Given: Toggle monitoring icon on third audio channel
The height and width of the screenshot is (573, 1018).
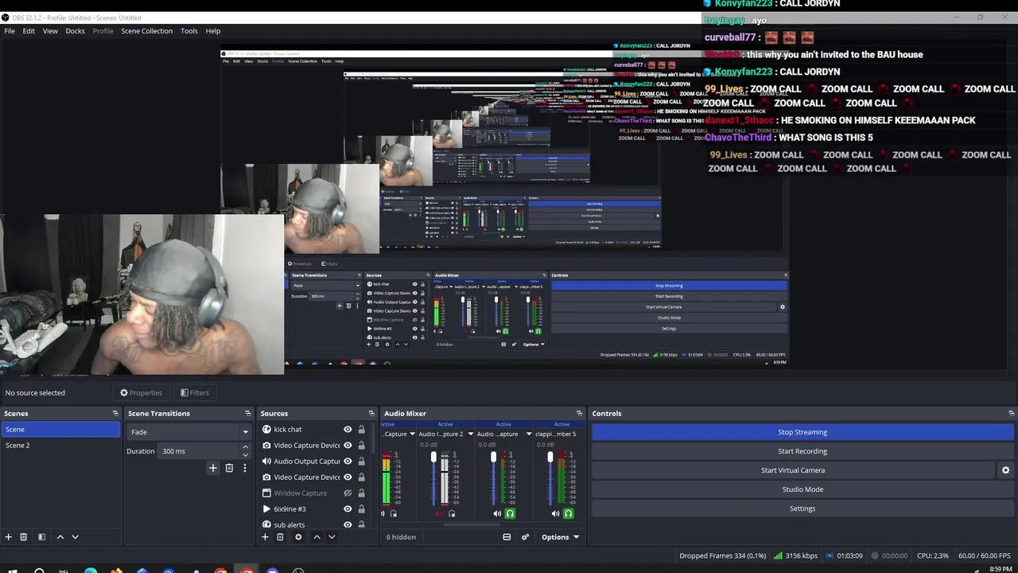Looking at the screenshot, I should coord(510,514).
